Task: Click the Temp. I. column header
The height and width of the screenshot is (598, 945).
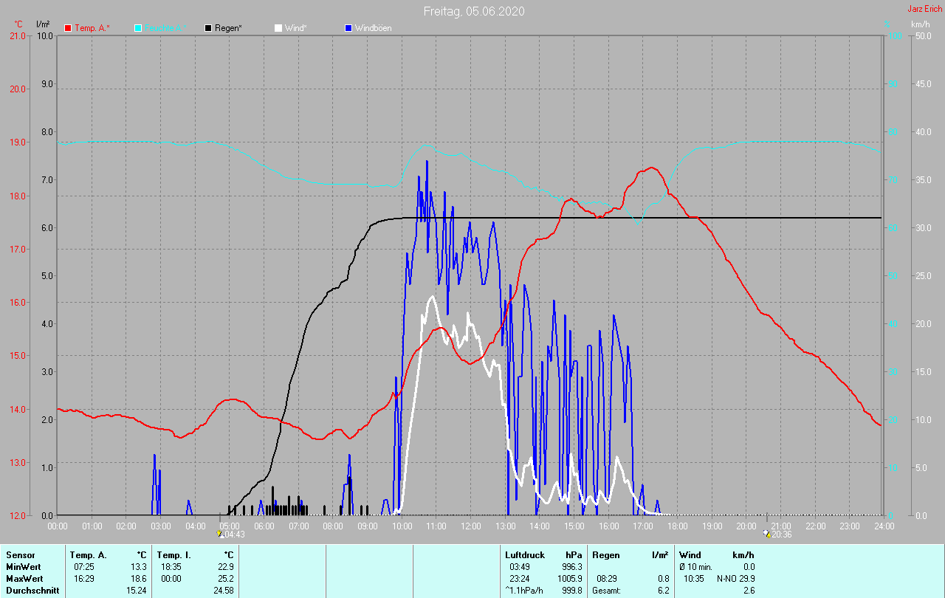Action: (173, 554)
